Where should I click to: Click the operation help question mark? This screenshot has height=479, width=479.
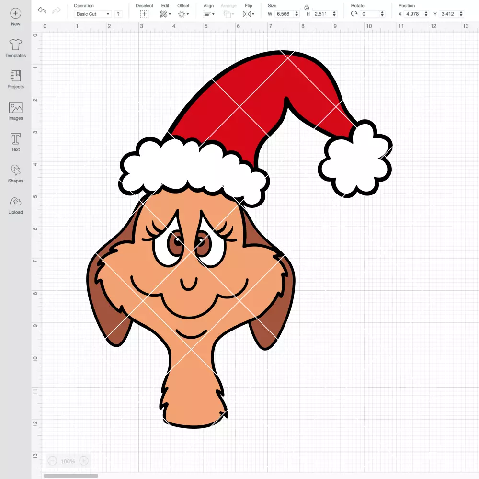118,14
